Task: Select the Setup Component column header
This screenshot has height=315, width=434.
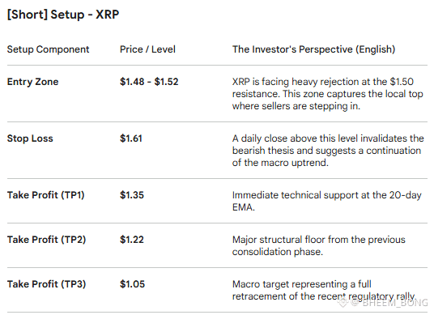Action: click(48, 49)
